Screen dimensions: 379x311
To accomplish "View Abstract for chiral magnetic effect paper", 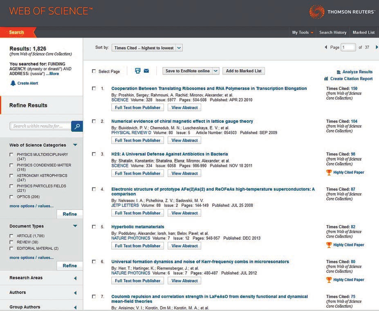I will pos(184,140).
